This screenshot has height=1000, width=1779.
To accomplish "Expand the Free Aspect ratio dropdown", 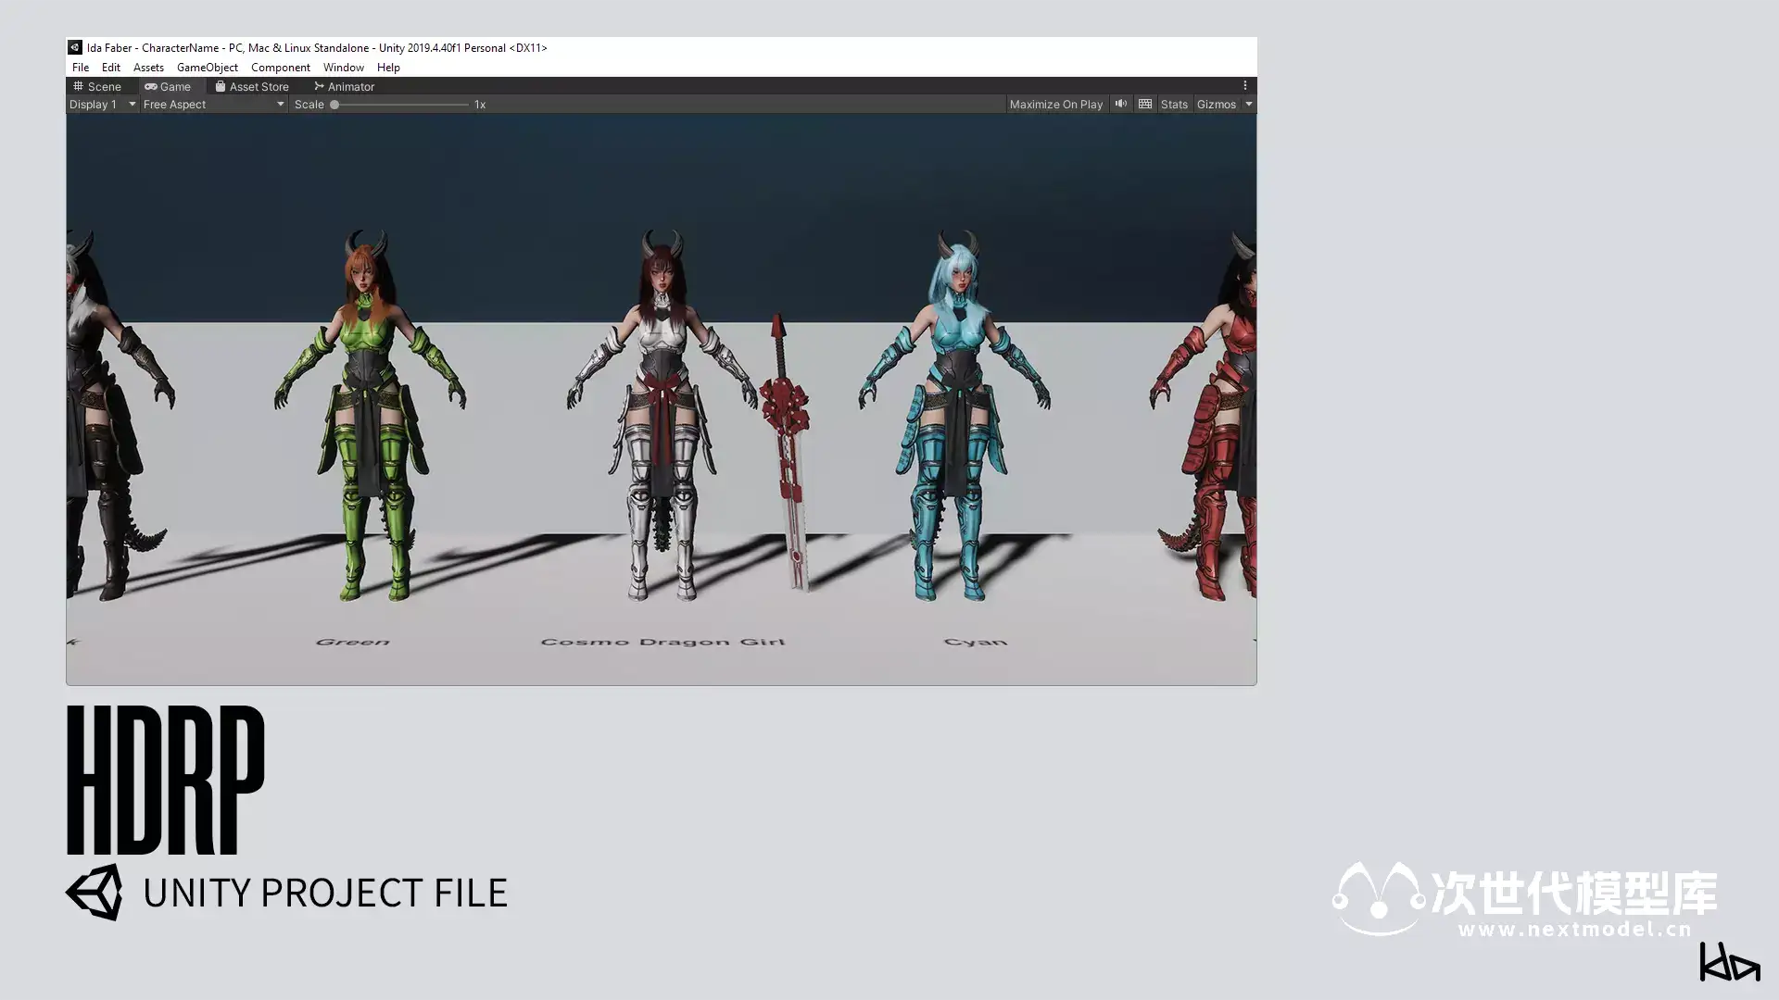I will coord(213,105).
